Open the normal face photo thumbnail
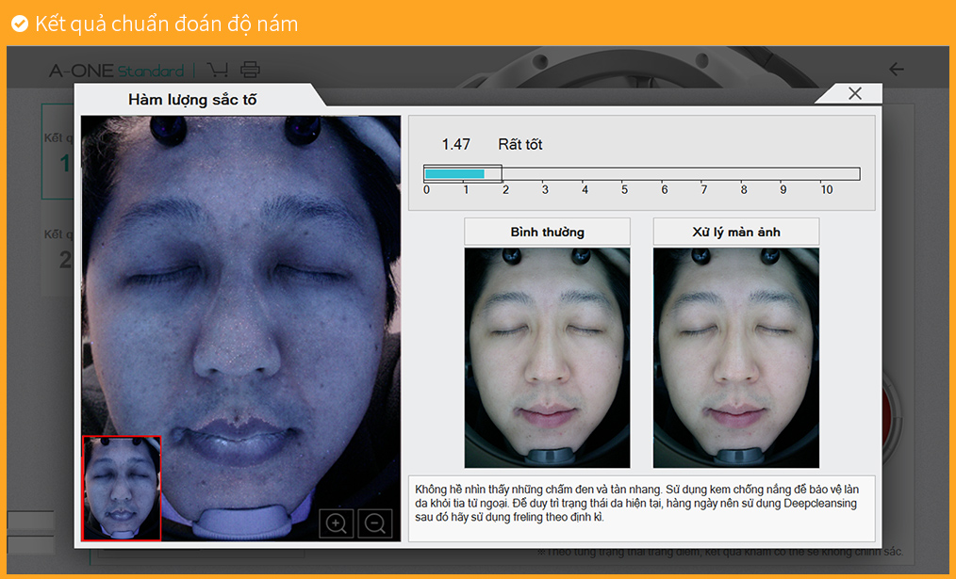 point(547,358)
